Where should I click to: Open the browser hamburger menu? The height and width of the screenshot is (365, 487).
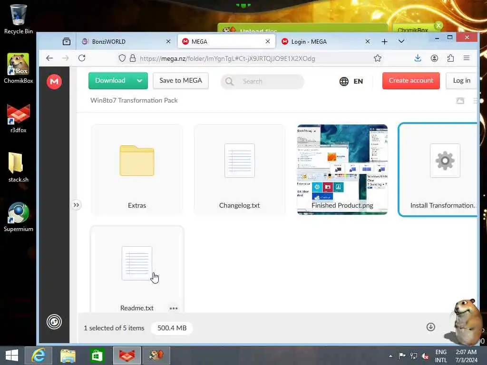tap(467, 58)
